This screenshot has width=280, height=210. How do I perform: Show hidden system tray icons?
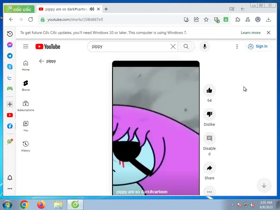tap(232, 205)
